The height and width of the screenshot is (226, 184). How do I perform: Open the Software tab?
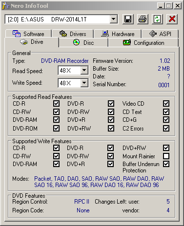pyautogui.click(x=28, y=34)
